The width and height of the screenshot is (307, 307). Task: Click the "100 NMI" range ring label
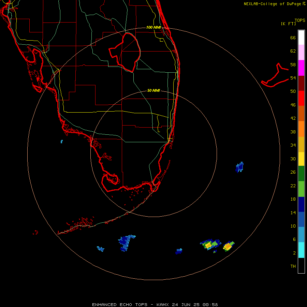(x=153, y=27)
